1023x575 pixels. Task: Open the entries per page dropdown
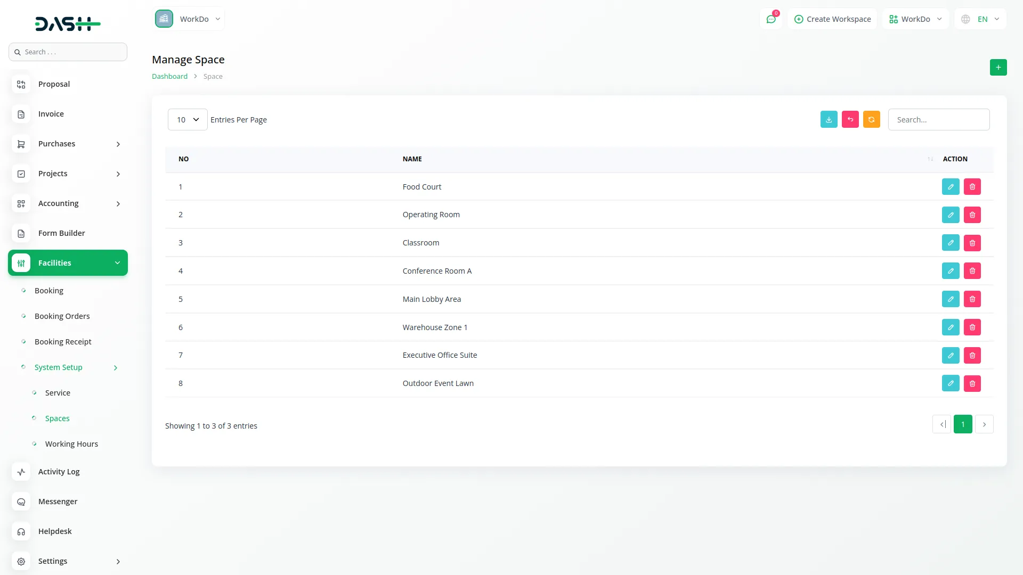point(188,120)
